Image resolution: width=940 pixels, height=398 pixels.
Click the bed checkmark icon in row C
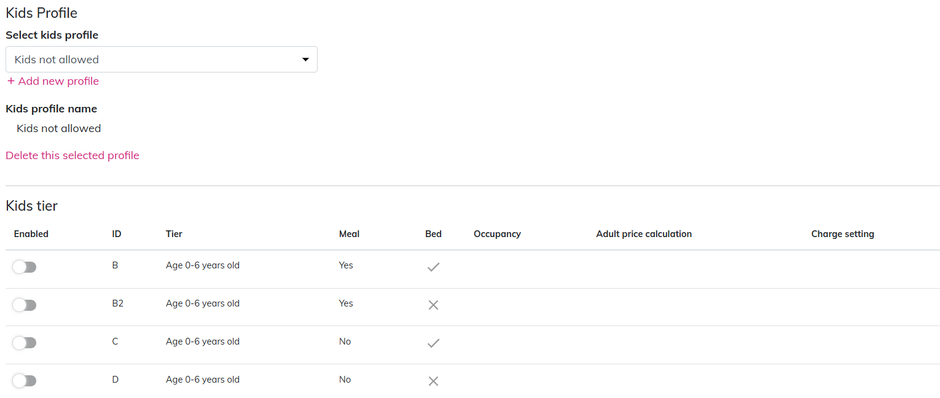(433, 343)
